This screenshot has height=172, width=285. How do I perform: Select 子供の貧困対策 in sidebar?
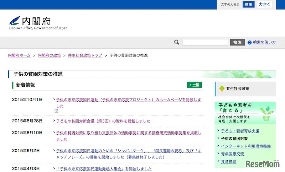234,139
